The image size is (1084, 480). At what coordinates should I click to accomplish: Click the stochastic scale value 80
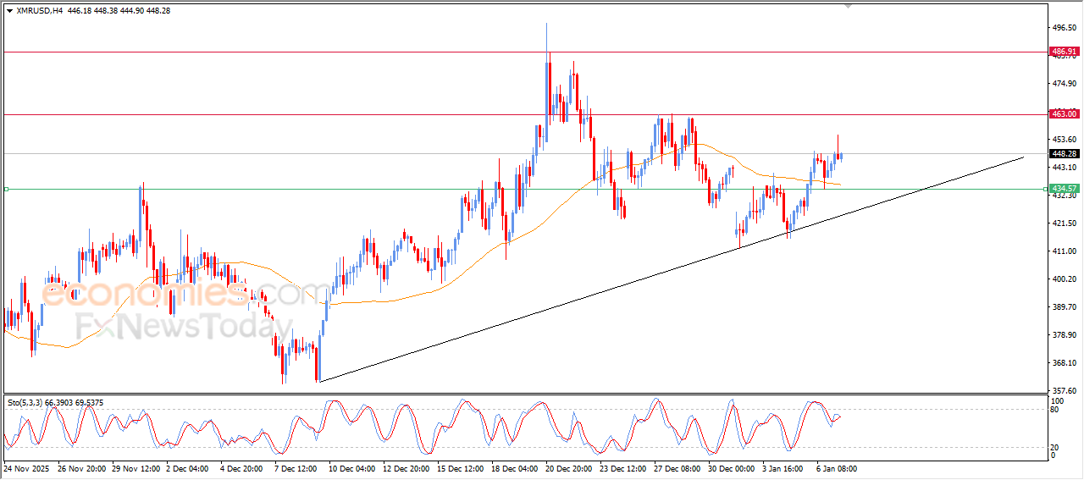tap(1055, 410)
